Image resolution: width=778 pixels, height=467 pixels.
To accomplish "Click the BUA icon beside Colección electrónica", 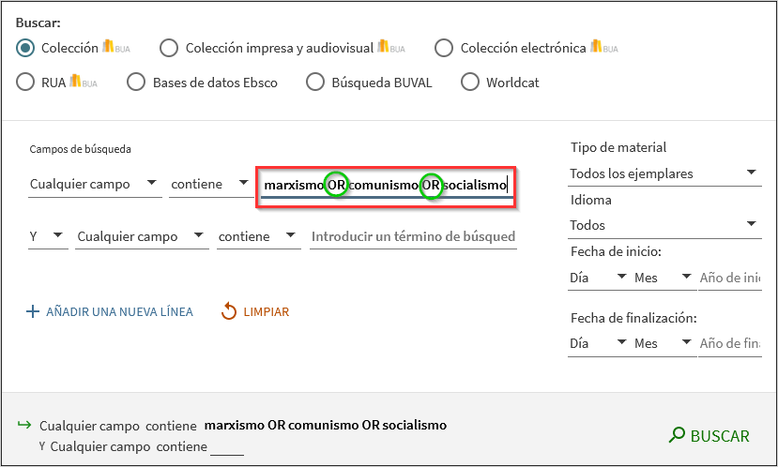I will [604, 47].
